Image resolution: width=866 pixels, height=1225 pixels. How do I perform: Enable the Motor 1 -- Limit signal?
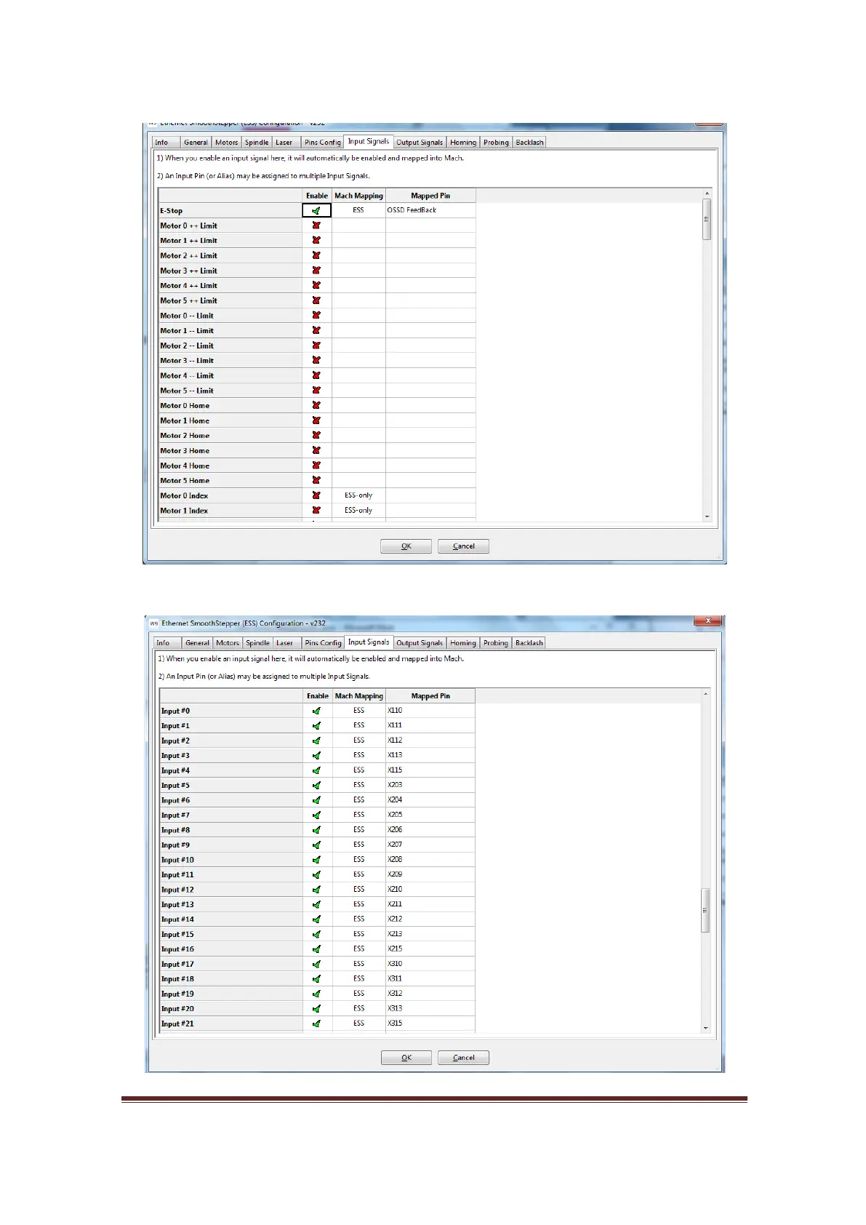(316, 330)
